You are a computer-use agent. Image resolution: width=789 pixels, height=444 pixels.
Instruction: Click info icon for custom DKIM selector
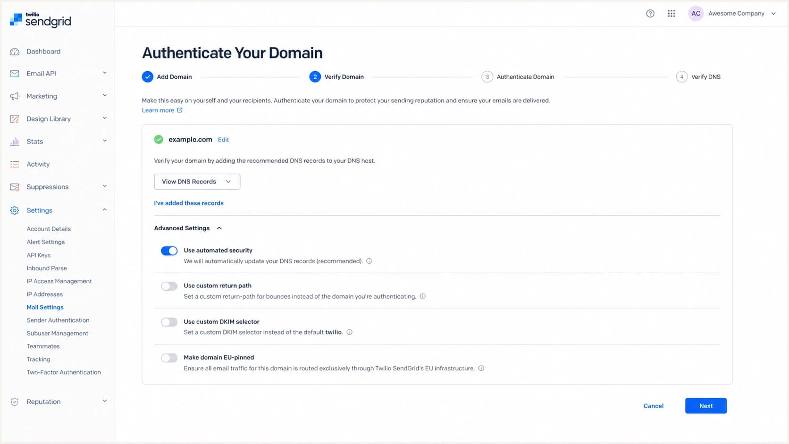point(350,333)
